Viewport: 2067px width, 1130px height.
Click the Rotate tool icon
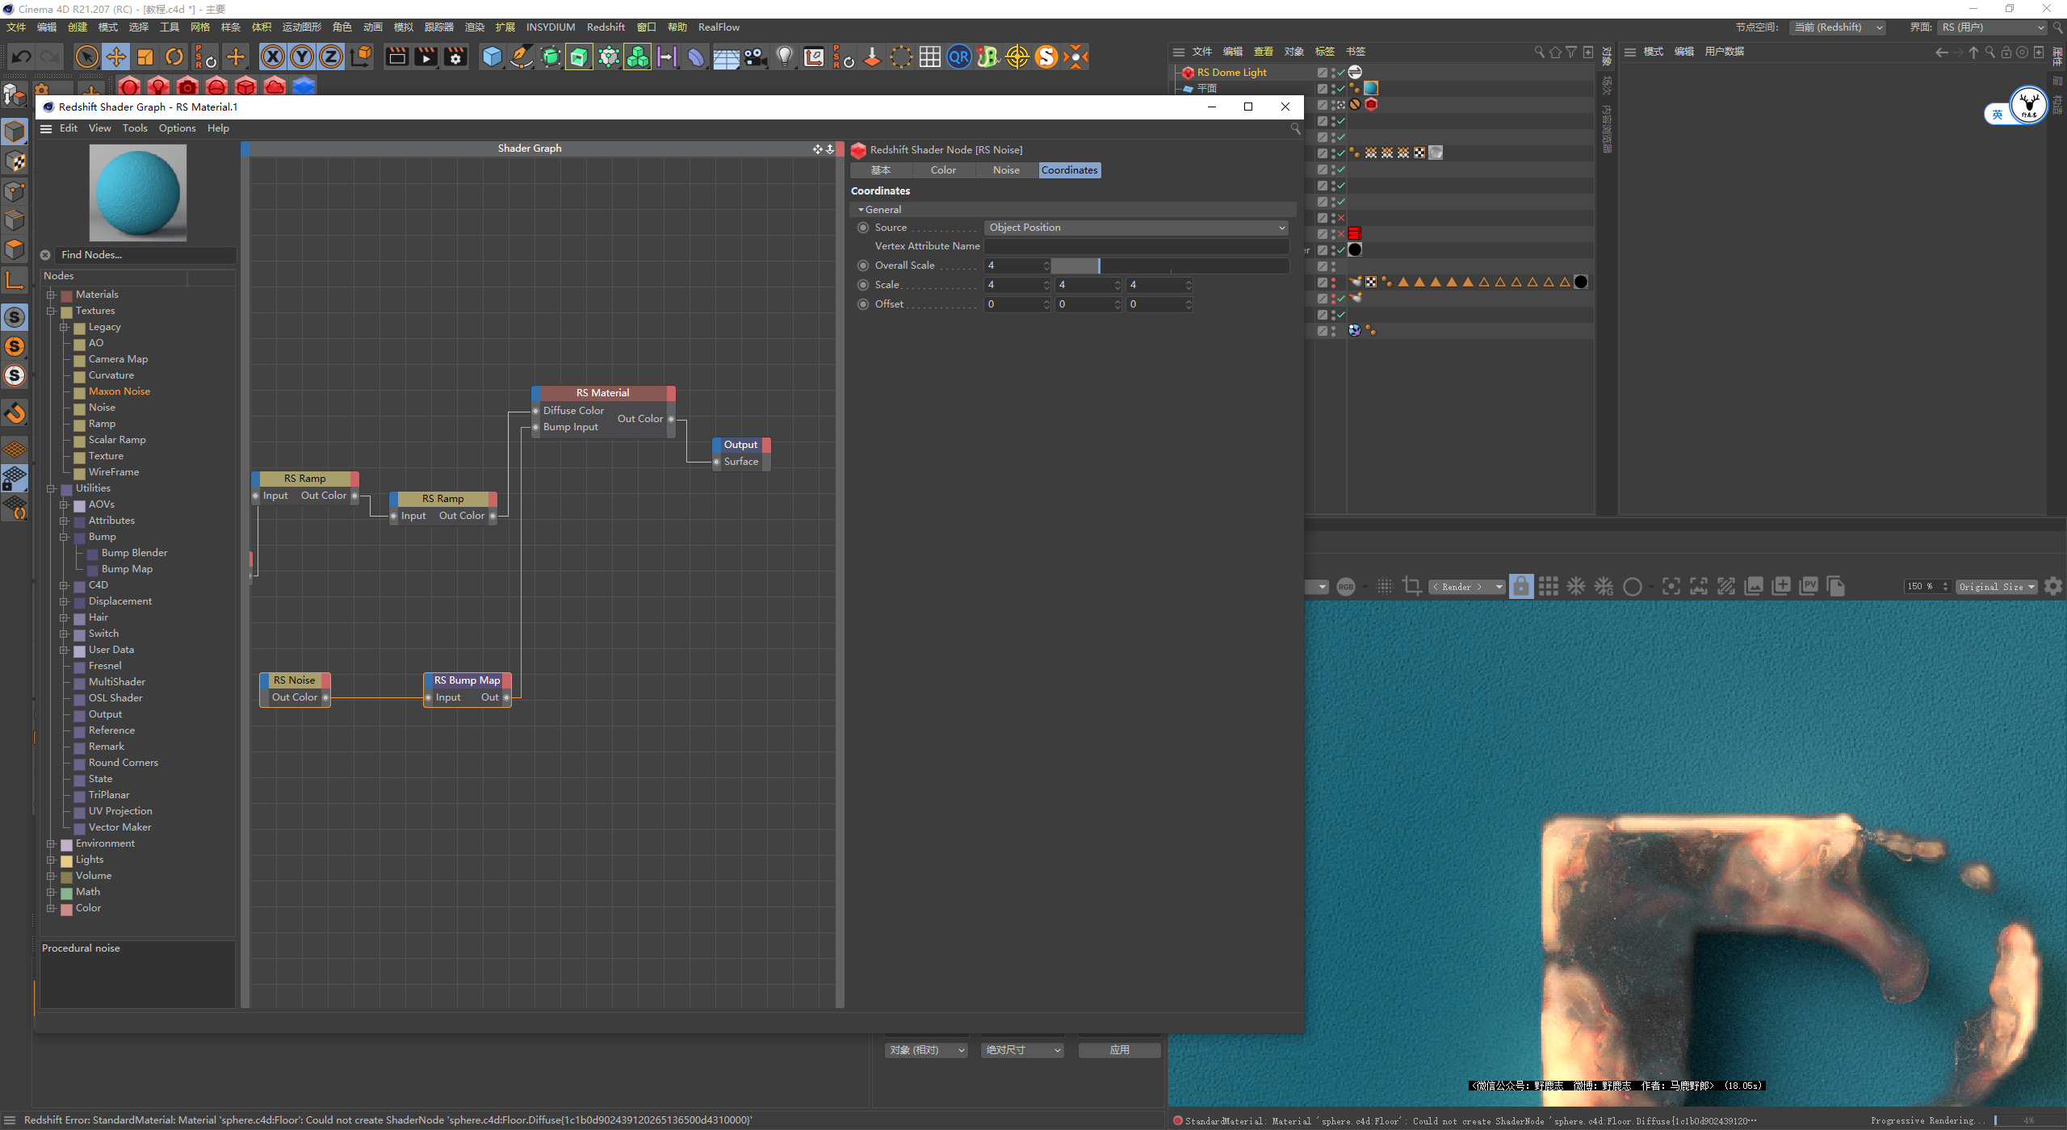[x=174, y=57]
